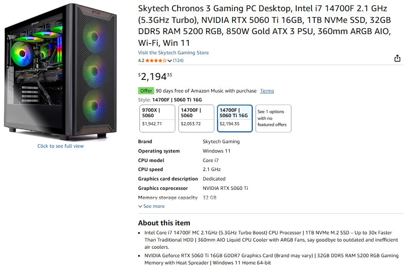This screenshot has height=268, width=412.
Task: Visit the Skytech Gaming Store
Action: pyautogui.click(x=173, y=53)
